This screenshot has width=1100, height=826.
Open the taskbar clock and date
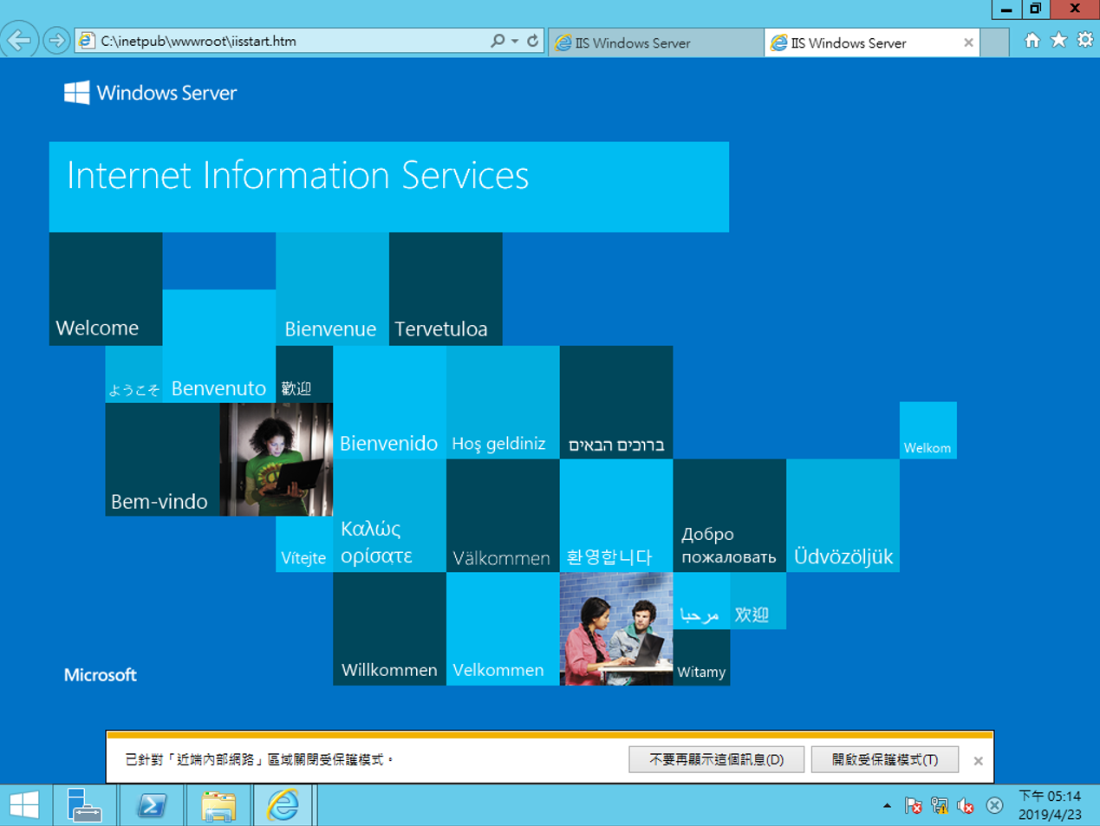(x=1050, y=805)
